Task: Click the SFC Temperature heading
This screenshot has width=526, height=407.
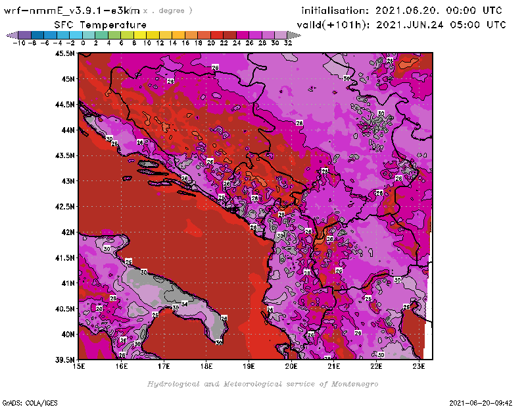Action: pyautogui.click(x=101, y=25)
